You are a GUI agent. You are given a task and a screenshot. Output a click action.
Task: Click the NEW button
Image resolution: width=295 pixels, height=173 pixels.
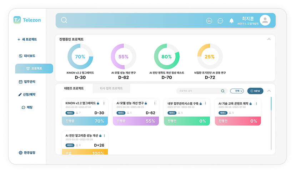(x=255, y=91)
